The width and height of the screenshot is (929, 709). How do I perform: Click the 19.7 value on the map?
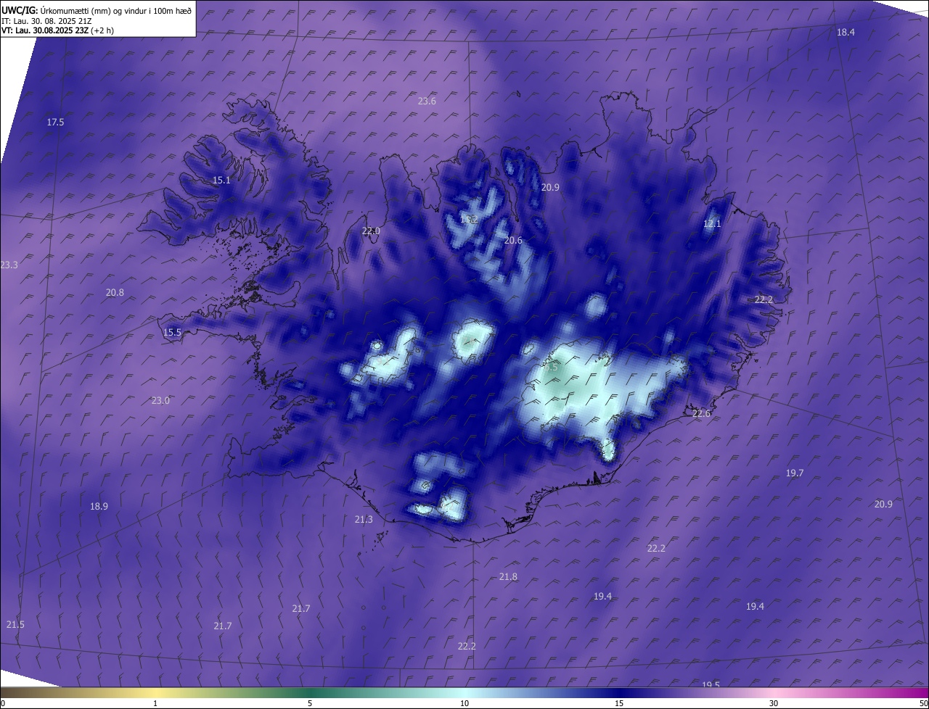click(795, 473)
